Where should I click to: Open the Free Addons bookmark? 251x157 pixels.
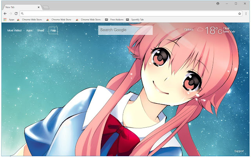point(114,20)
